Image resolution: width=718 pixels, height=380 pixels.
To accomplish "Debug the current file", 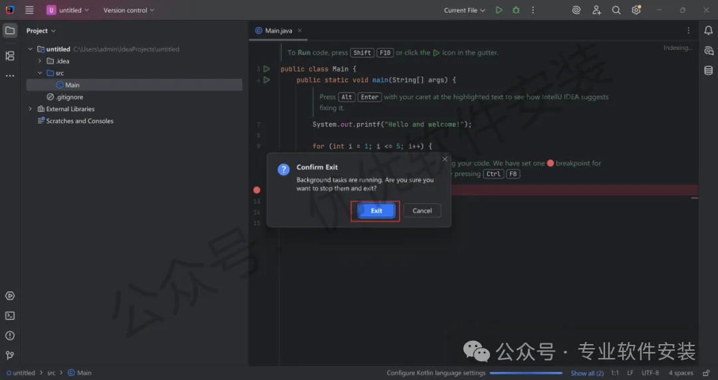I will tap(516, 9).
